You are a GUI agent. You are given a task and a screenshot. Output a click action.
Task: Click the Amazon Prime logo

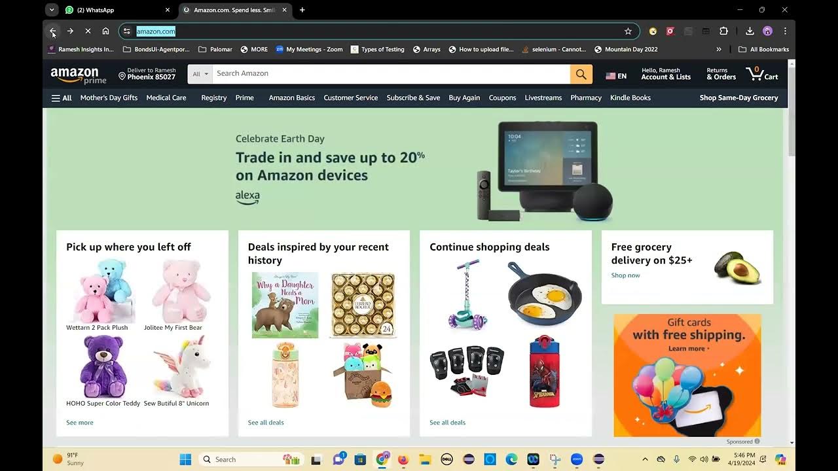pos(79,75)
